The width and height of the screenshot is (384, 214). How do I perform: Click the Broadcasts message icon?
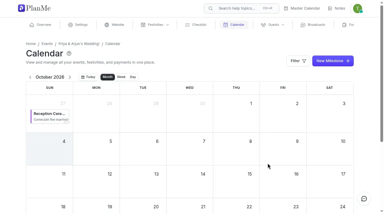[x=303, y=25]
